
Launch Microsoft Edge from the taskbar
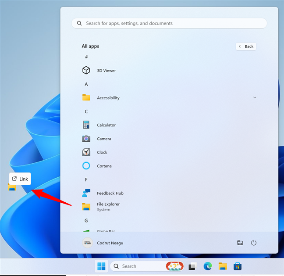[208, 266]
